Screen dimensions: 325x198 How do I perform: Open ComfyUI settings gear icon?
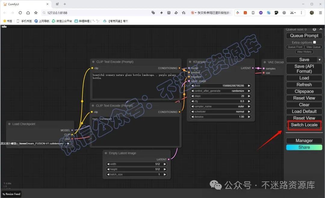pyautogui.click(x=314, y=29)
